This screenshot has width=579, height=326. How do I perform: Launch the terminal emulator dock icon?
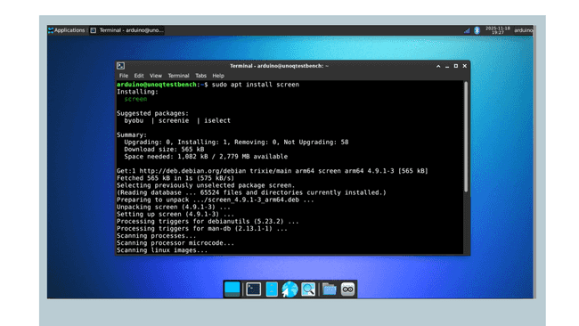pos(254,289)
